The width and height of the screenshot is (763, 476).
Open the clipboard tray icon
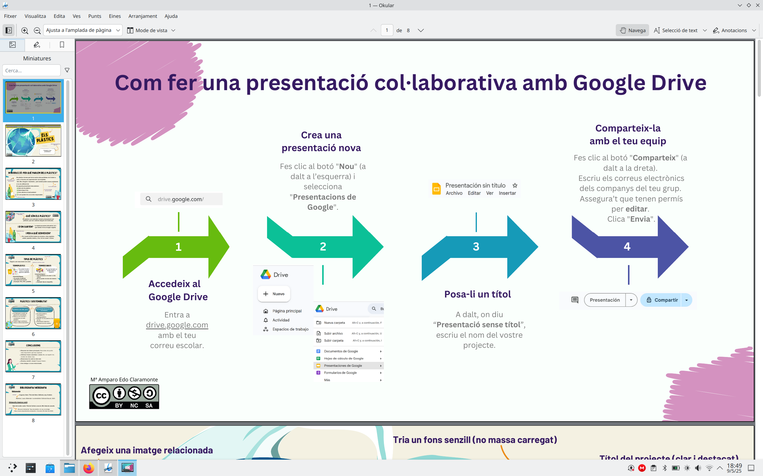(x=653, y=468)
